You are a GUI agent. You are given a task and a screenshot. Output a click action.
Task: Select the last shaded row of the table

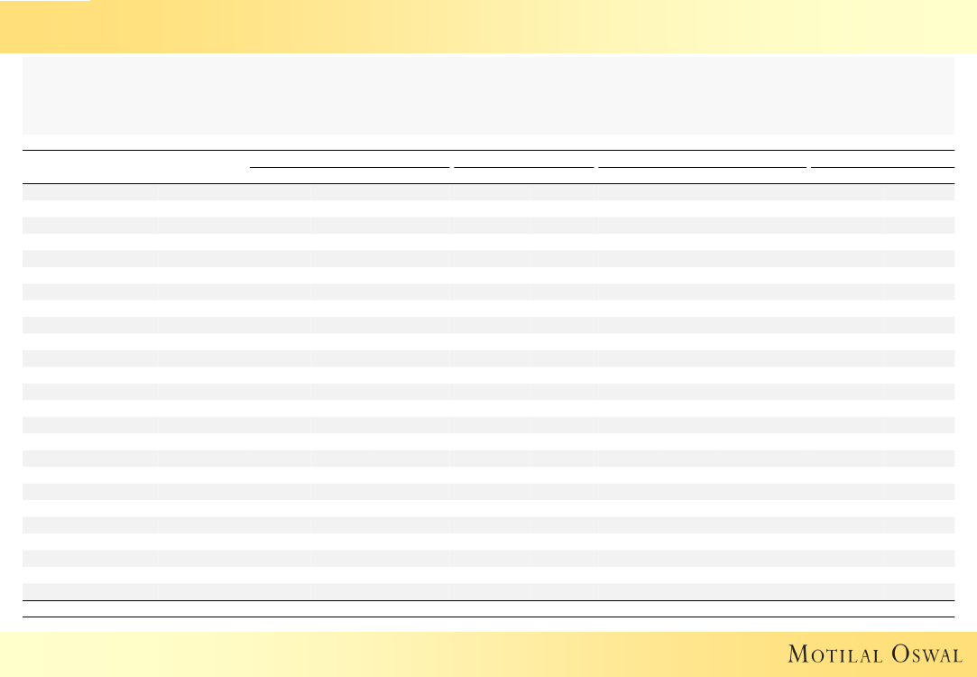(x=488, y=592)
